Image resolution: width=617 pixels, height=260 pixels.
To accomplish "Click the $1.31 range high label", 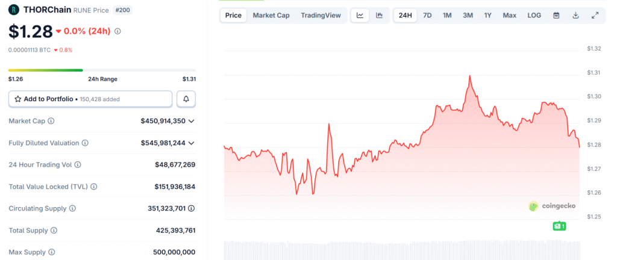I will [189, 79].
